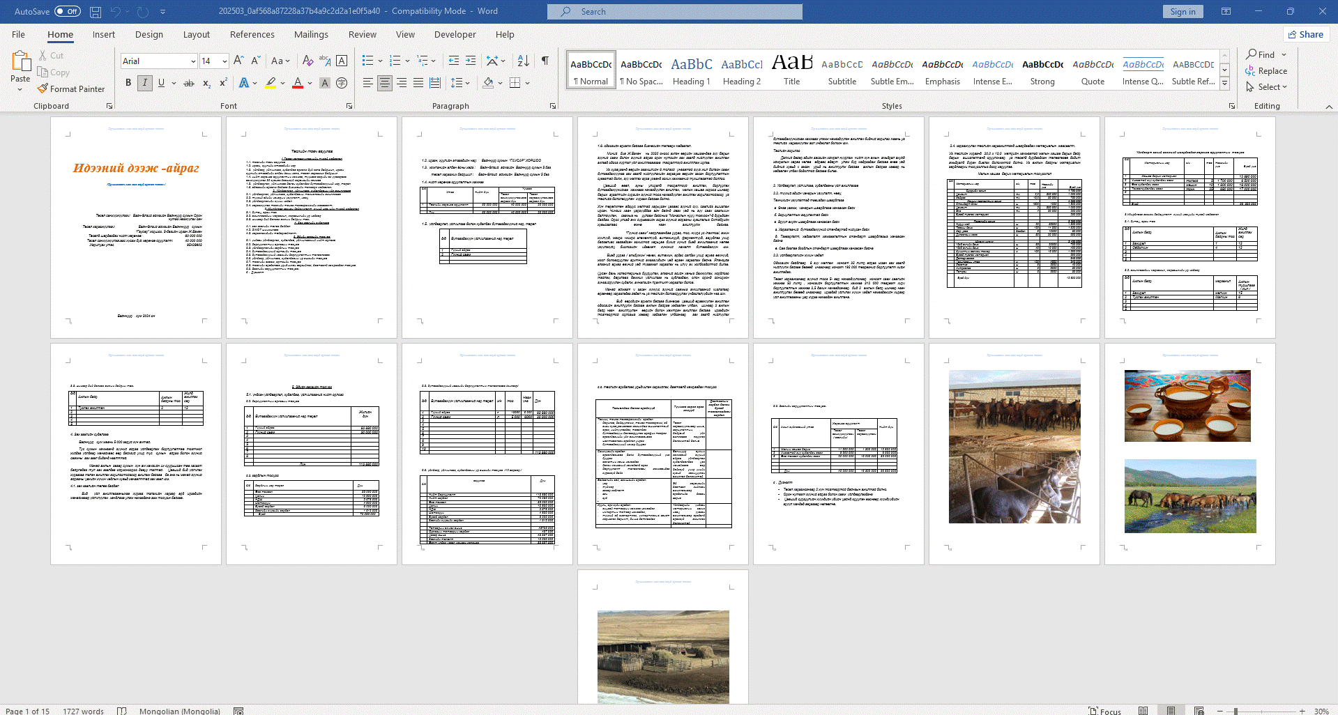Image resolution: width=1338 pixels, height=715 pixels.
Task: Justify paragraph text
Action: coord(418,83)
